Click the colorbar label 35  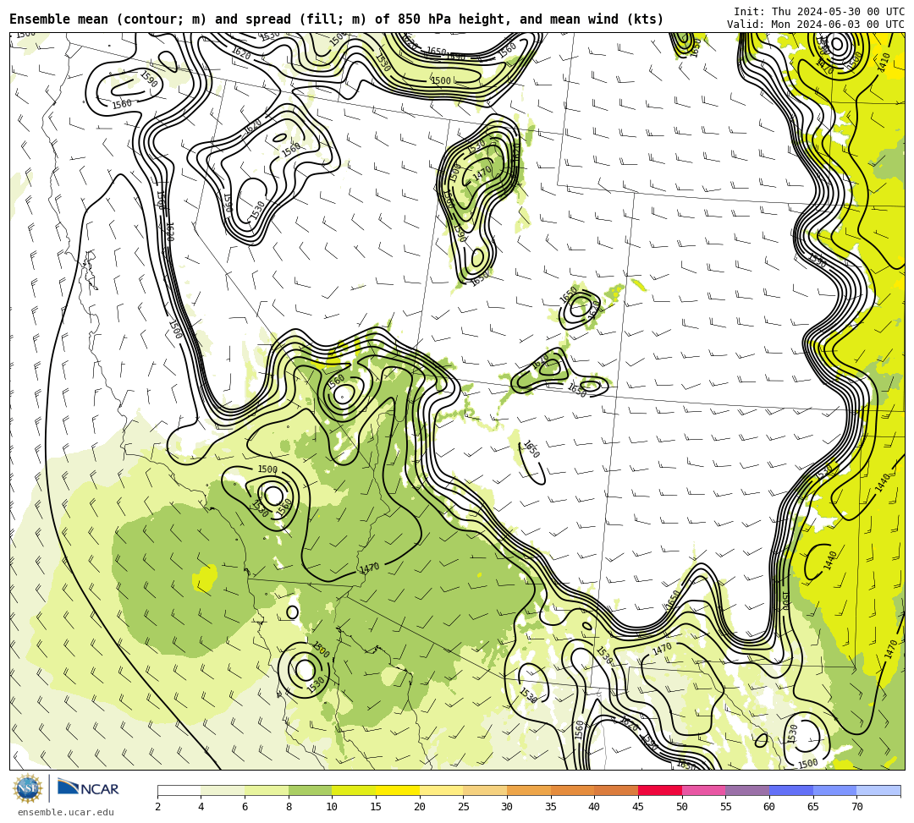click(x=551, y=807)
